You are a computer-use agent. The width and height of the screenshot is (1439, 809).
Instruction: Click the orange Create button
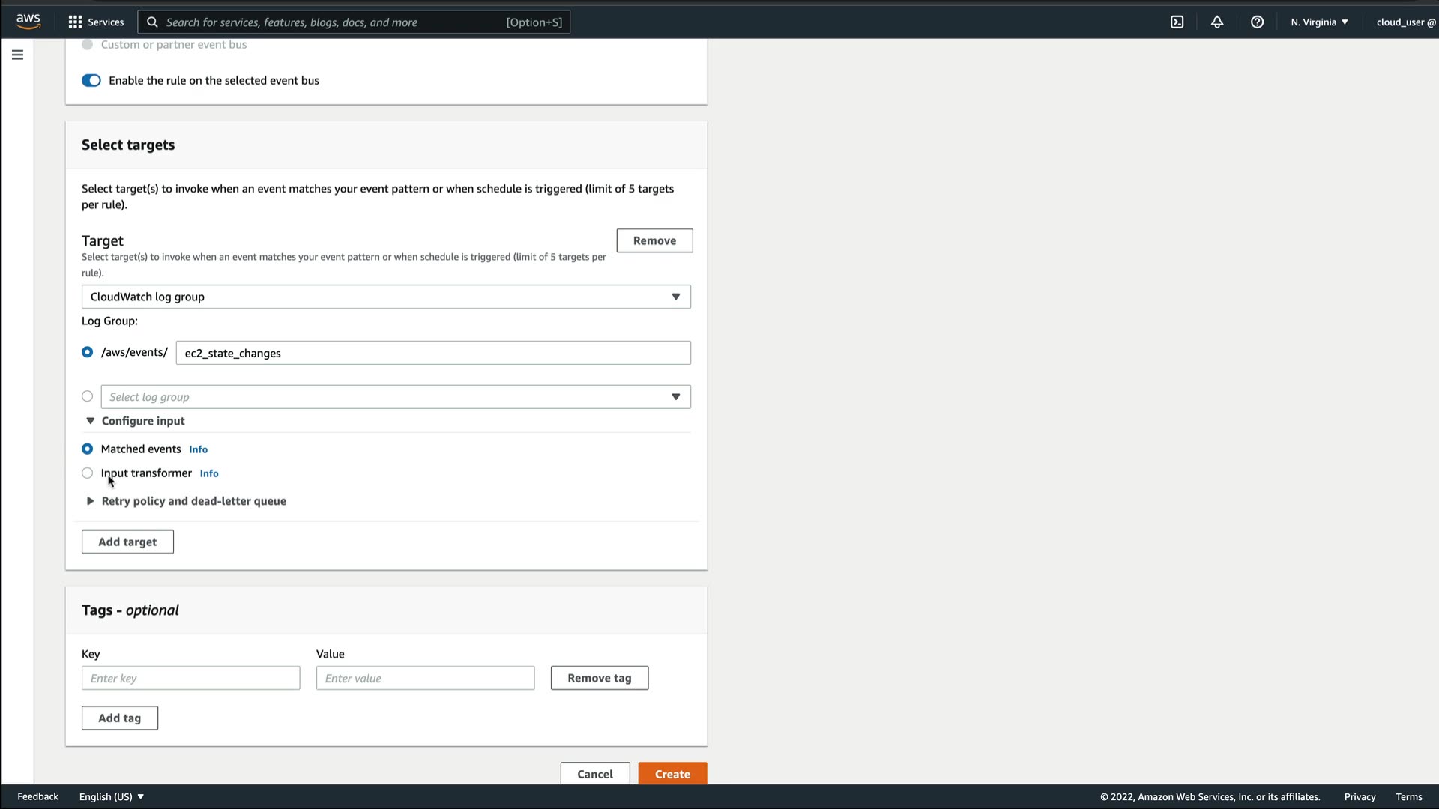672,774
